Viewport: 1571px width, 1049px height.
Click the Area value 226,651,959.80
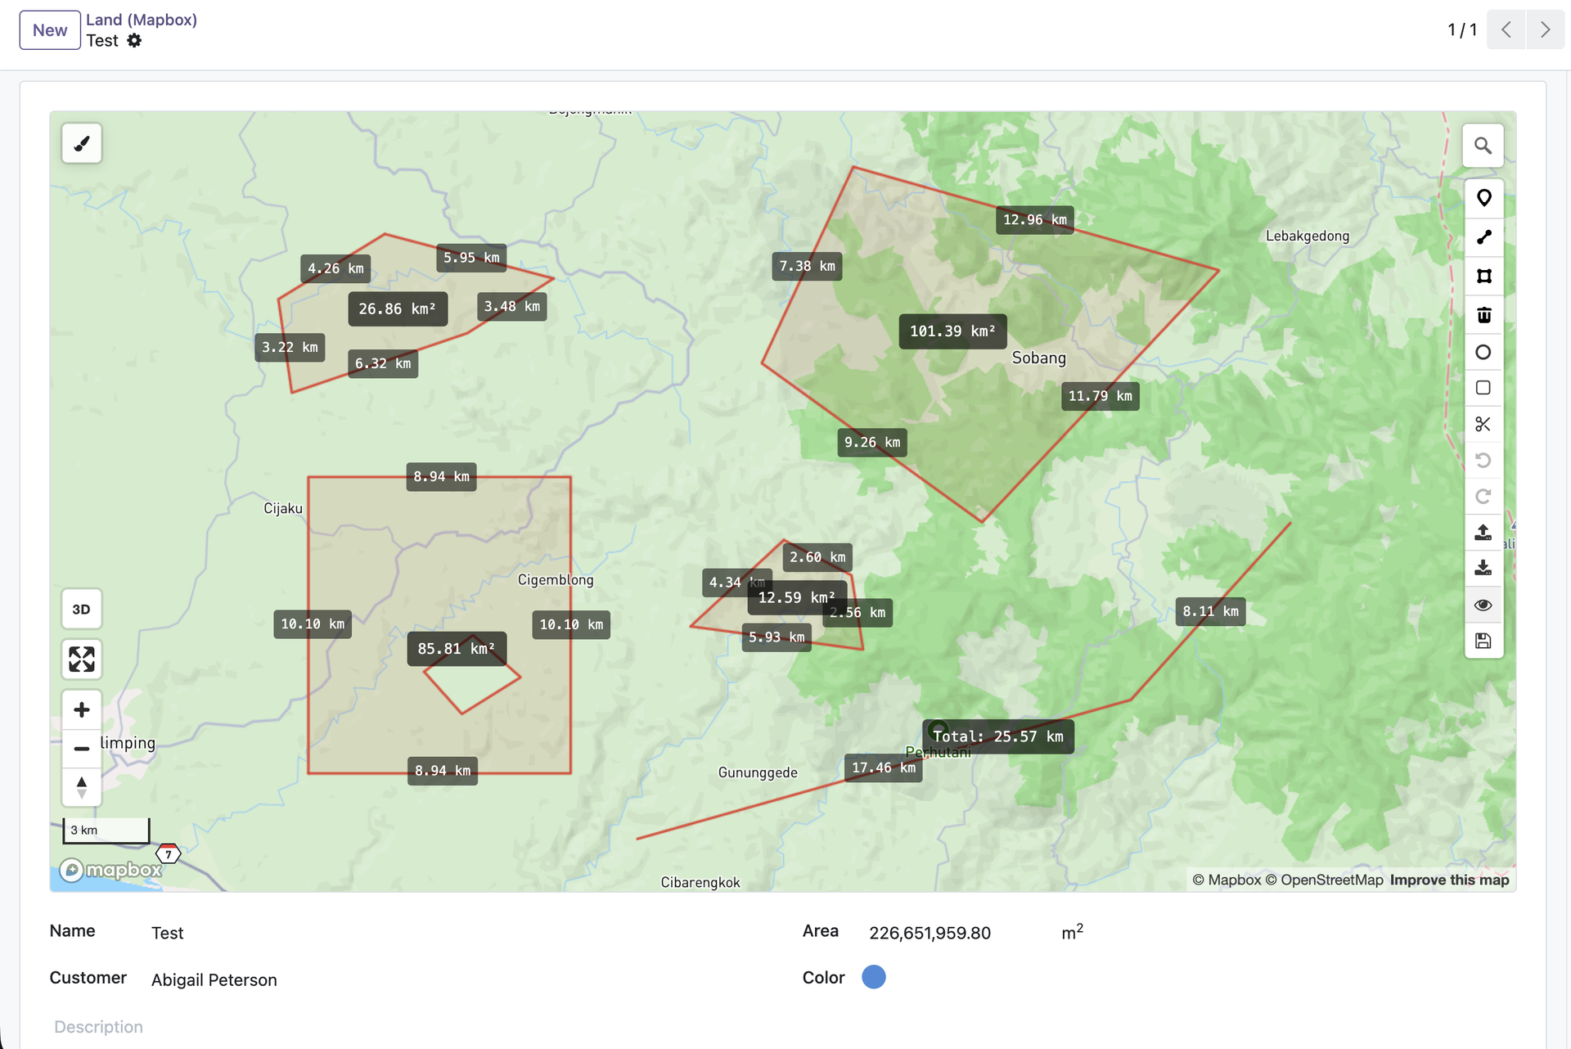(930, 933)
